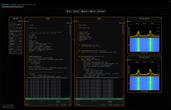The width and height of the screenshot is (171, 110).
Task: Toggle the Disabled switch in the first Python block
Action: point(70,102)
